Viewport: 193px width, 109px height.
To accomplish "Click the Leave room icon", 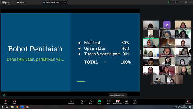I will click(188, 101).
